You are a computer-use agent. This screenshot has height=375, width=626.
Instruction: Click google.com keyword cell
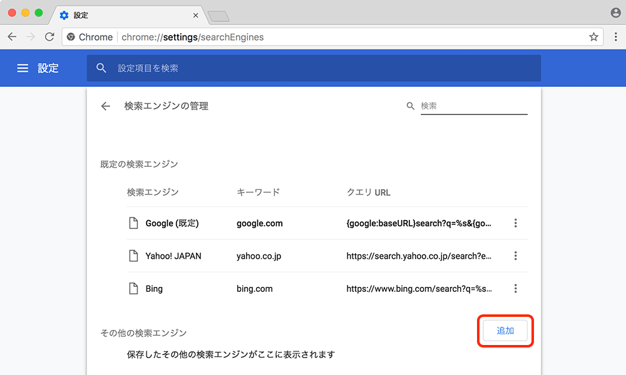pyautogui.click(x=260, y=223)
